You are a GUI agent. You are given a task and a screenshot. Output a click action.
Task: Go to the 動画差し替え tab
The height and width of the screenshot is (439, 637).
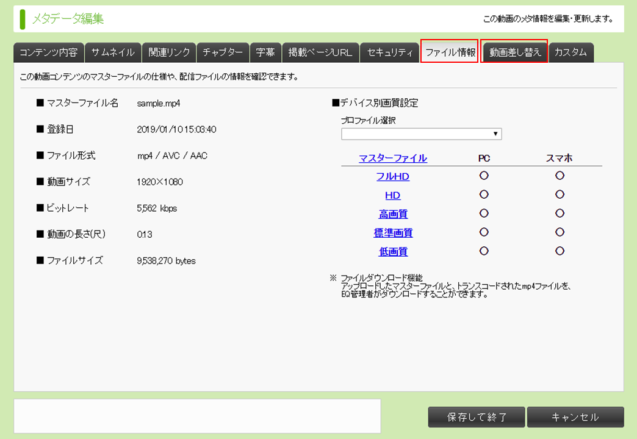[x=515, y=52]
